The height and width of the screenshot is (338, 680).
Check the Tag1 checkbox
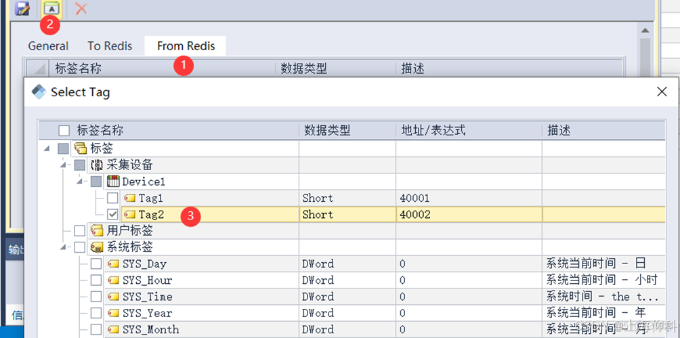[x=113, y=198]
